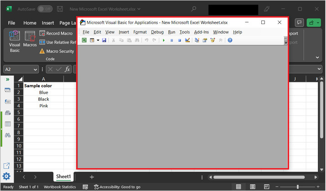The height and width of the screenshot is (191, 326).
Task: Click Save icon in VBA toolbar
Action: (x=104, y=40)
